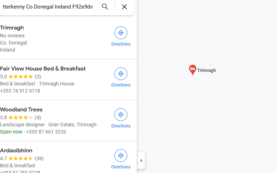Open the Woodland Trees listing
The height and width of the screenshot is (173, 277).
21,110
